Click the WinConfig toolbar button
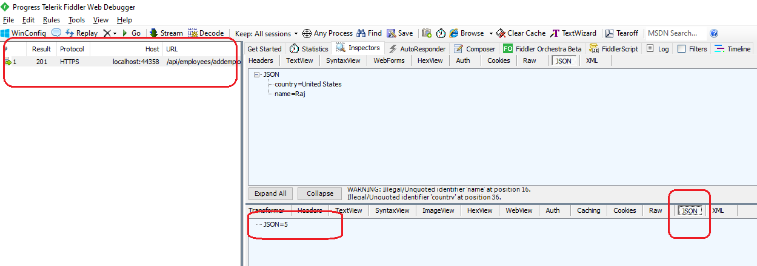The image size is (757, 266). point(24,33)
